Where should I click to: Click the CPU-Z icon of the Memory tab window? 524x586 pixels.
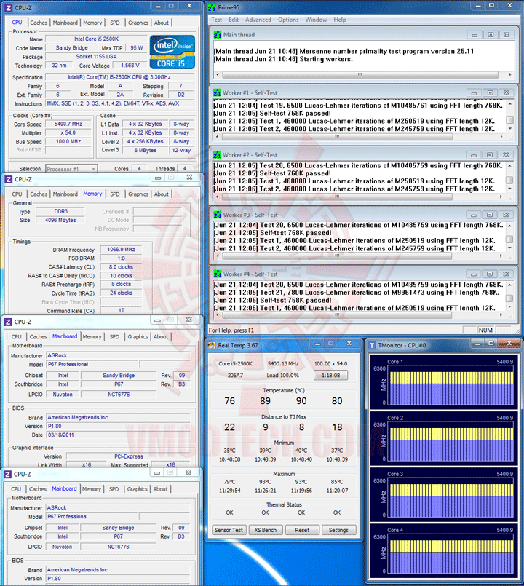click(9, 179)
